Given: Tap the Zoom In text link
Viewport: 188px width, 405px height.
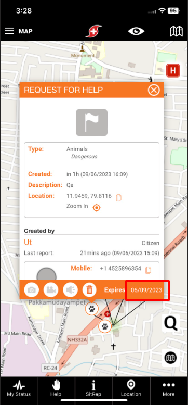Looking at the screenshot, I should tap(77, 206).
